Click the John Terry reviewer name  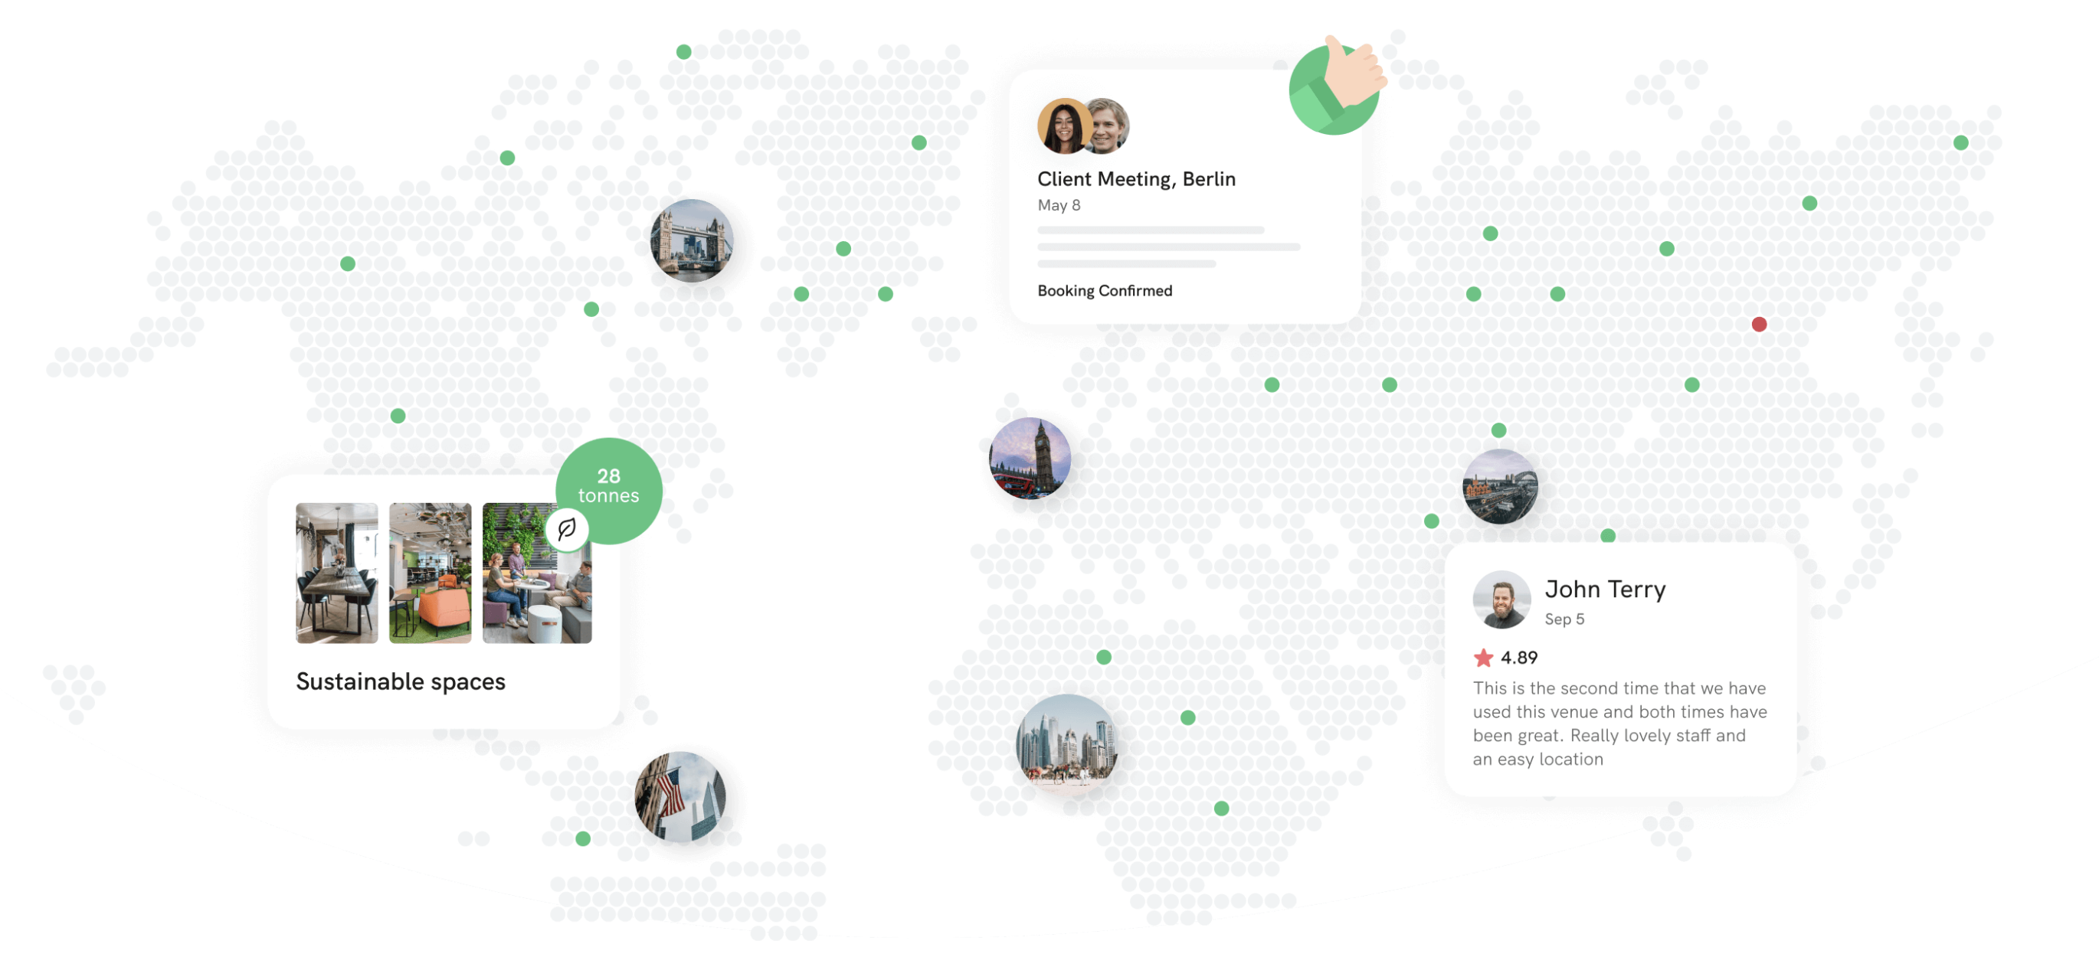click(x=1604, y=589)
